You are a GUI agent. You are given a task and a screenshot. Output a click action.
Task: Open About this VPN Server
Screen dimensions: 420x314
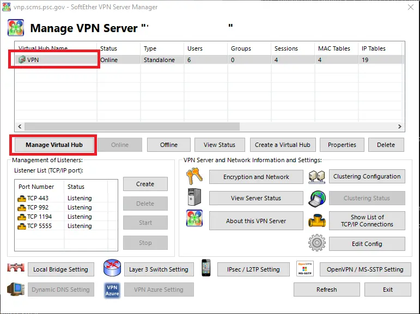[256, 221]
